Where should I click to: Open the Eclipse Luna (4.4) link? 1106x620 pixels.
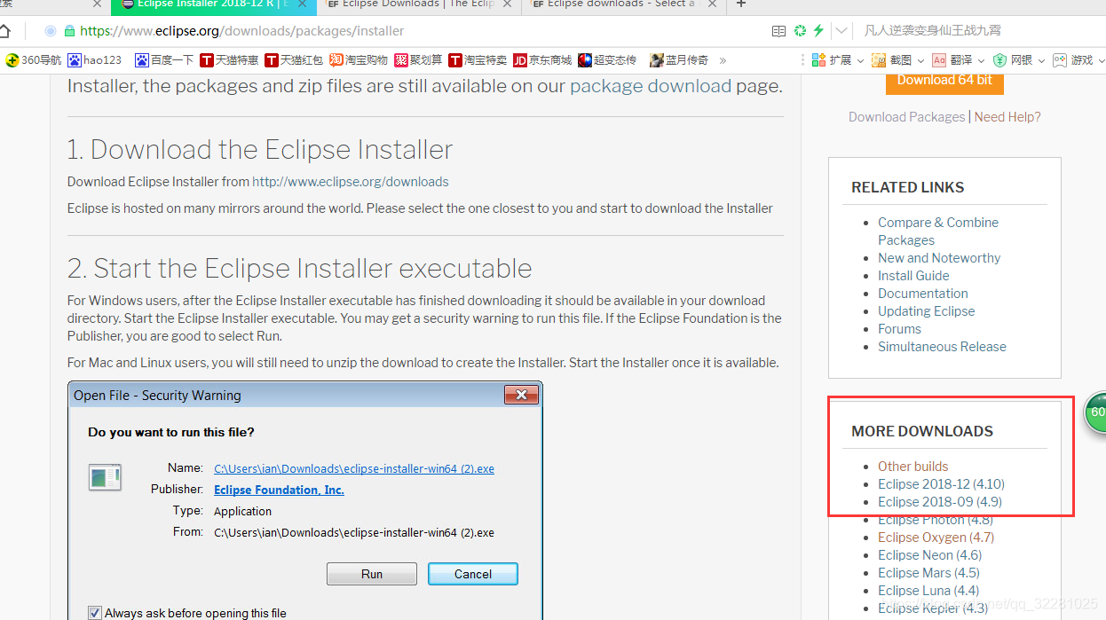pos(928,591)
